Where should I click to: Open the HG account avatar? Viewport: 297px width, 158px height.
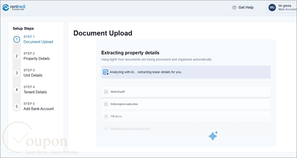pos(272,7)
